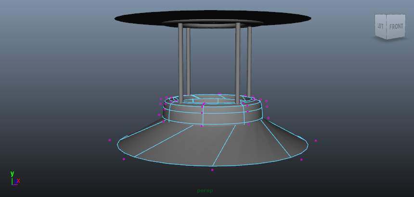Select the bottommost magenta control vertex

click(x=212, y=170)
